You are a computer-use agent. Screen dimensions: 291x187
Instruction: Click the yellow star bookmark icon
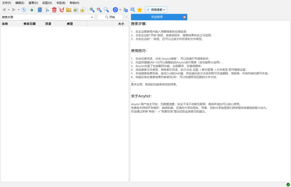coord(140,10)
